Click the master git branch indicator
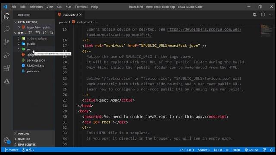 [11, 150]
